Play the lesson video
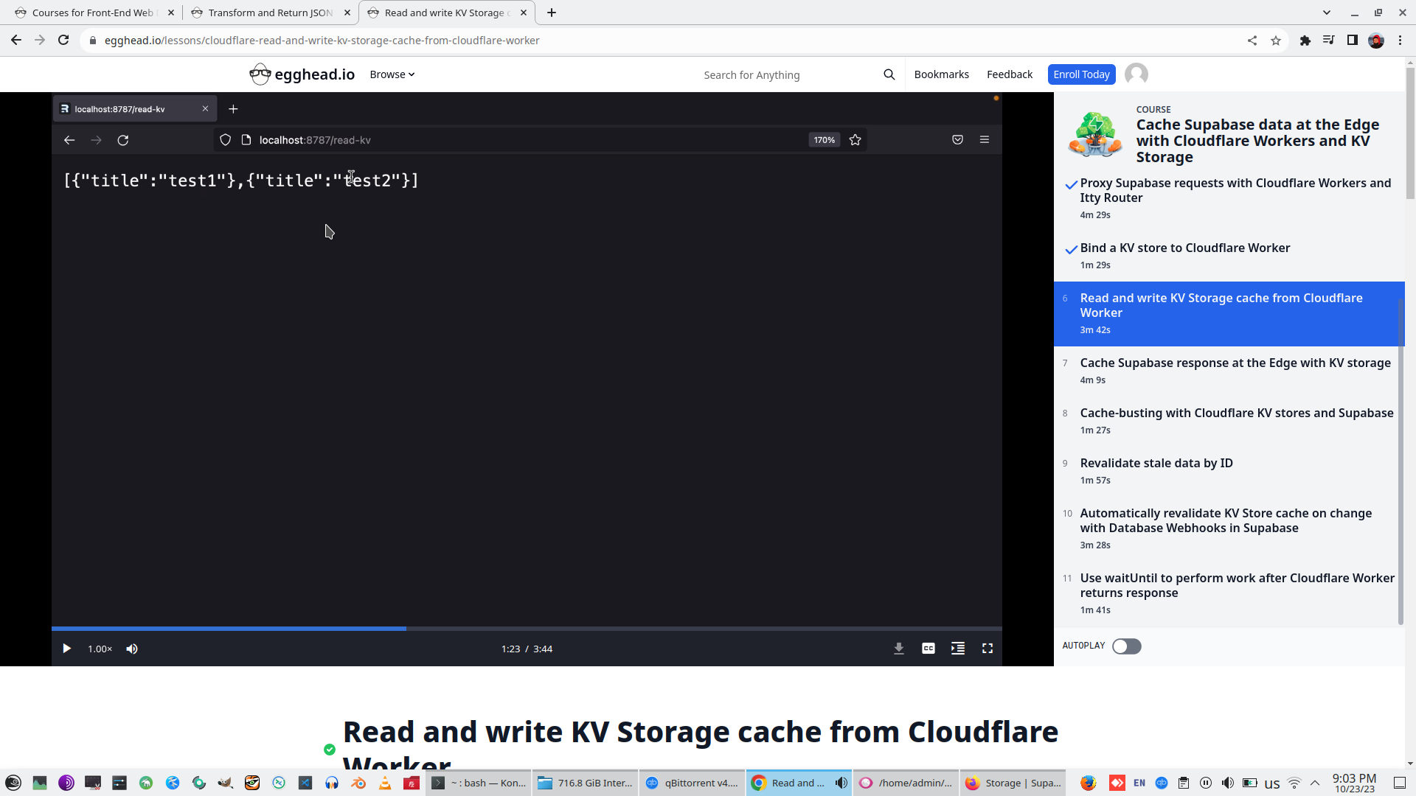This screenshot has height=796, width=1416. pos(66,649)
